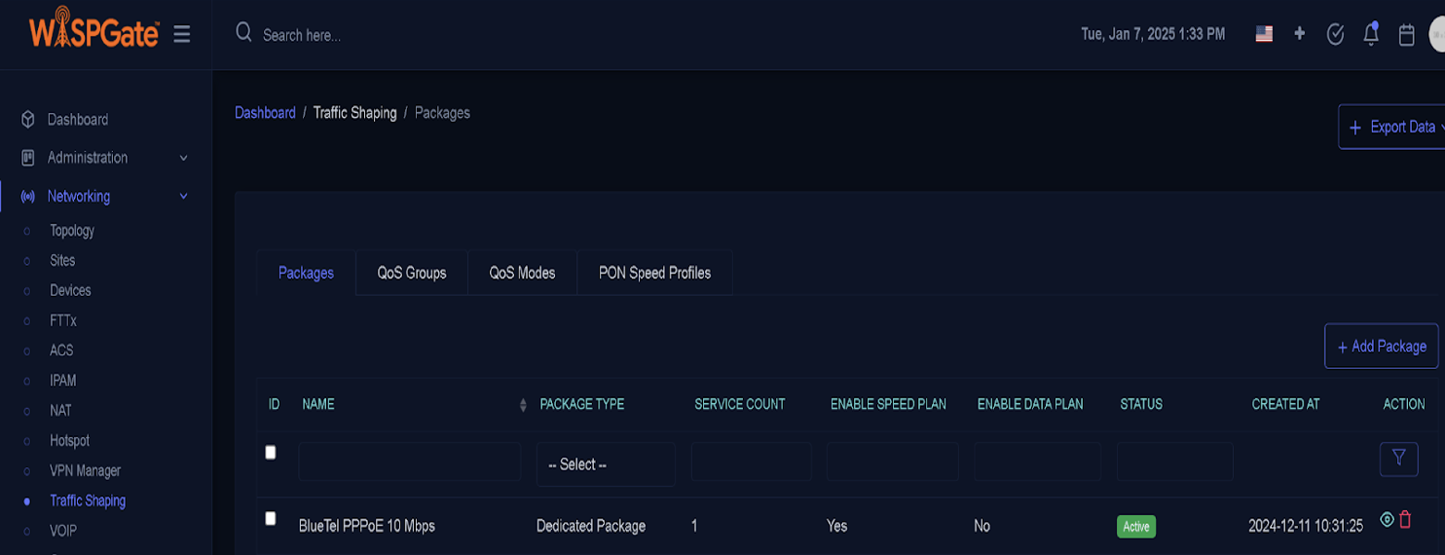Open the calendar icon in the header
The image size is (1445, 555).
1406,35
